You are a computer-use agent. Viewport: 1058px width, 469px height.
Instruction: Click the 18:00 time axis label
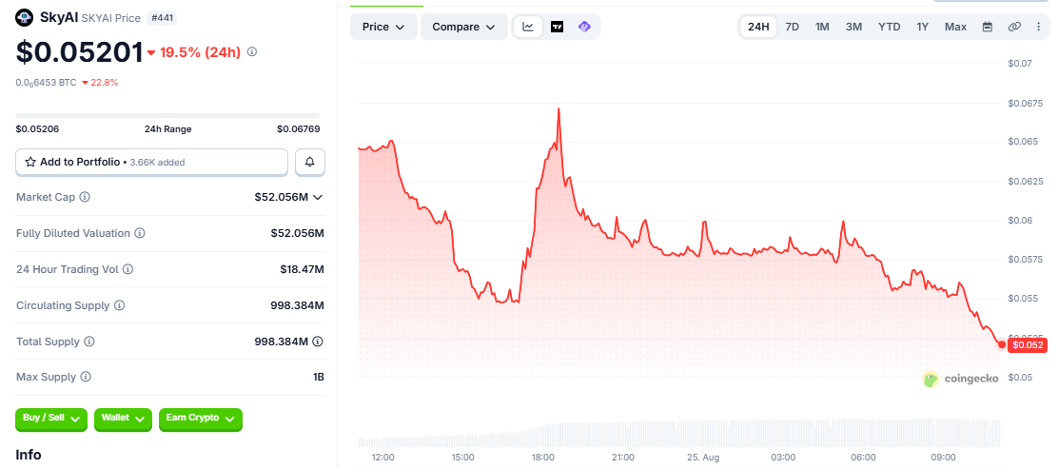(x=543, y=458)
